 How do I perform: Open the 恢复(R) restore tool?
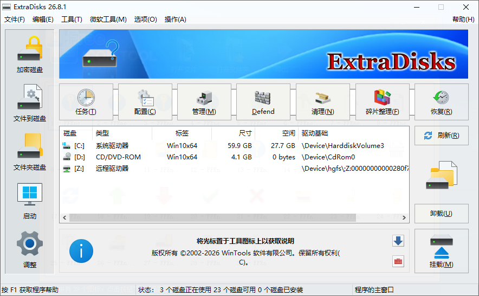pos(442,102)
